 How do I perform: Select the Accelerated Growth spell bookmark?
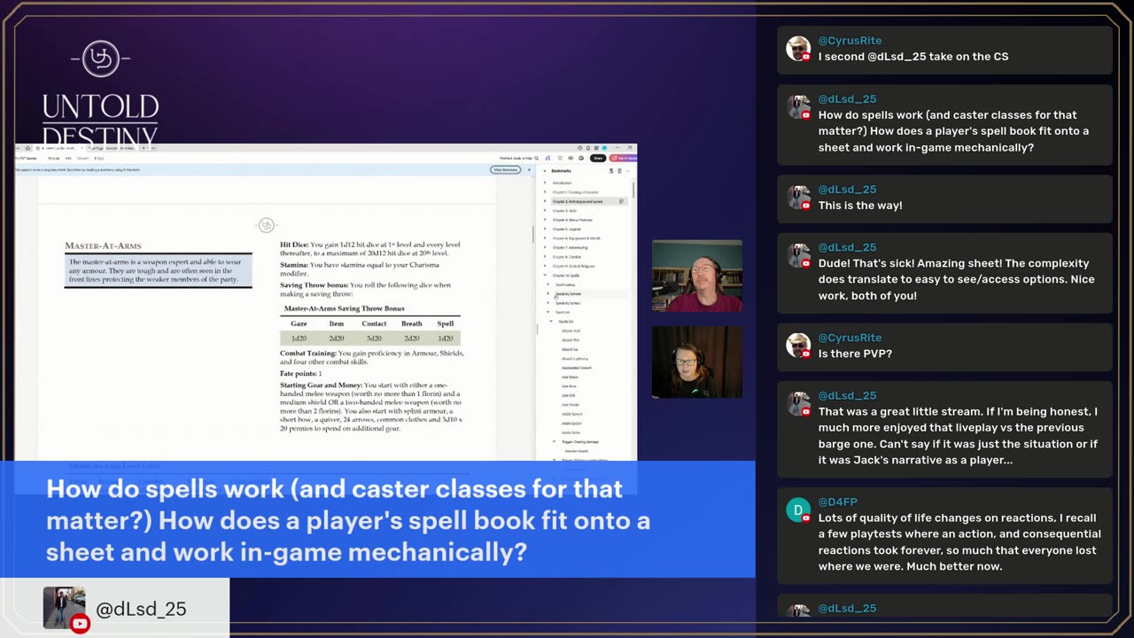click(x=577, y=368)
